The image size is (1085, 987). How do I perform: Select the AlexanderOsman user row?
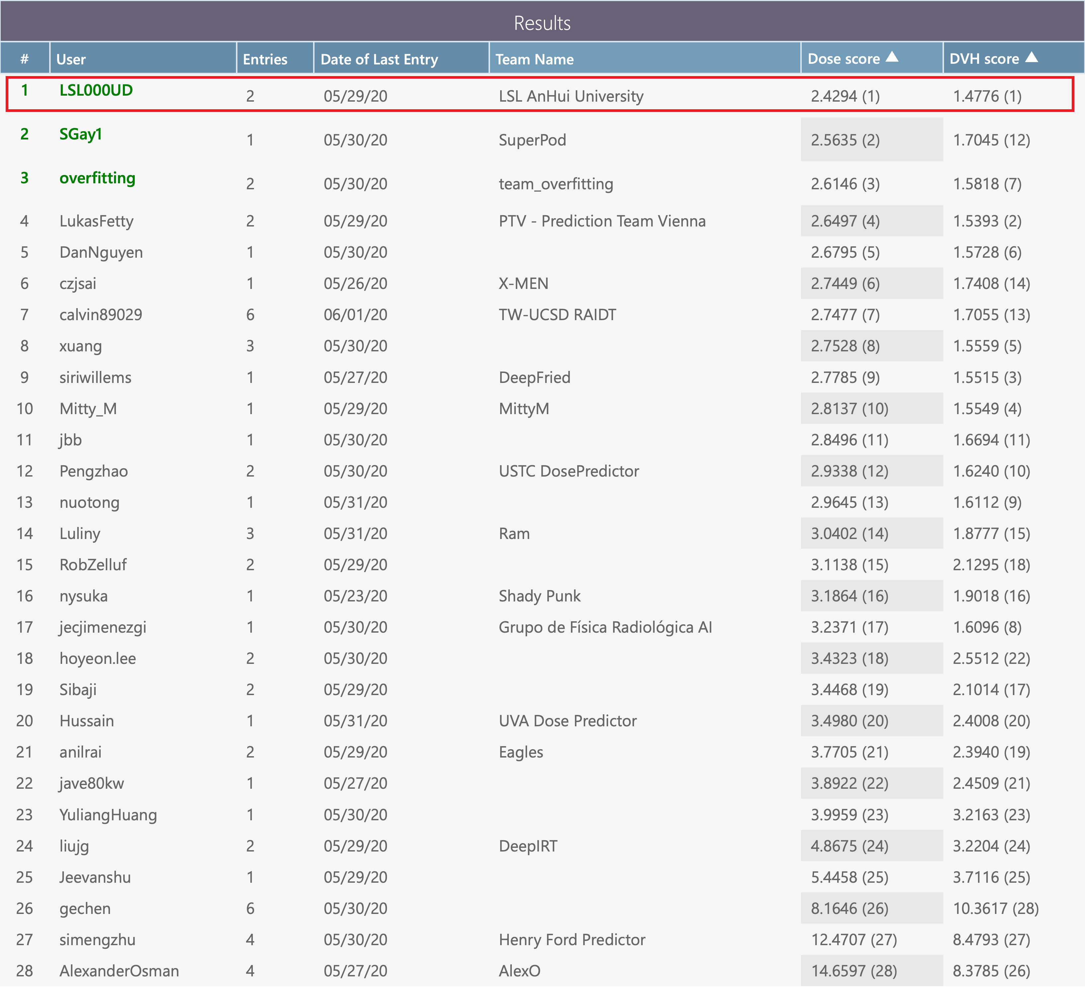pos(119,971)
